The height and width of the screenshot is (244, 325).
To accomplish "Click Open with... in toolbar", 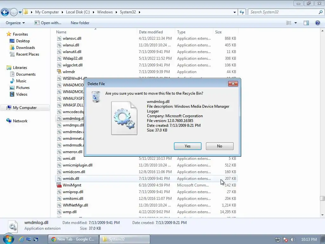I will pyautogui.click(x=48, y=23).
